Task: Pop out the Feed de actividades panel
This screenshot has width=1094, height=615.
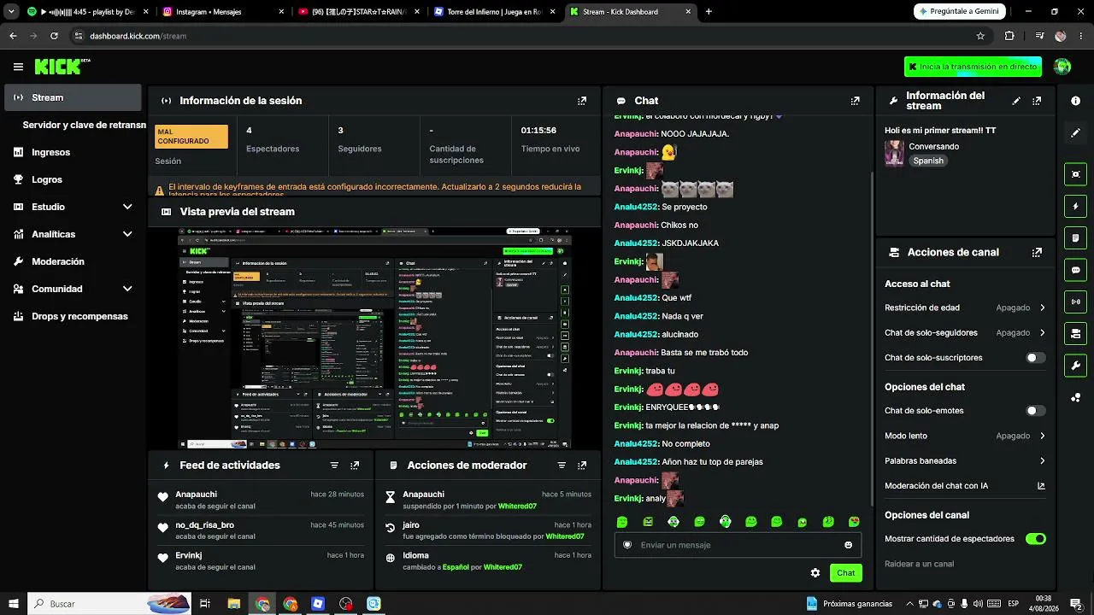Action: tap(355, 466)
